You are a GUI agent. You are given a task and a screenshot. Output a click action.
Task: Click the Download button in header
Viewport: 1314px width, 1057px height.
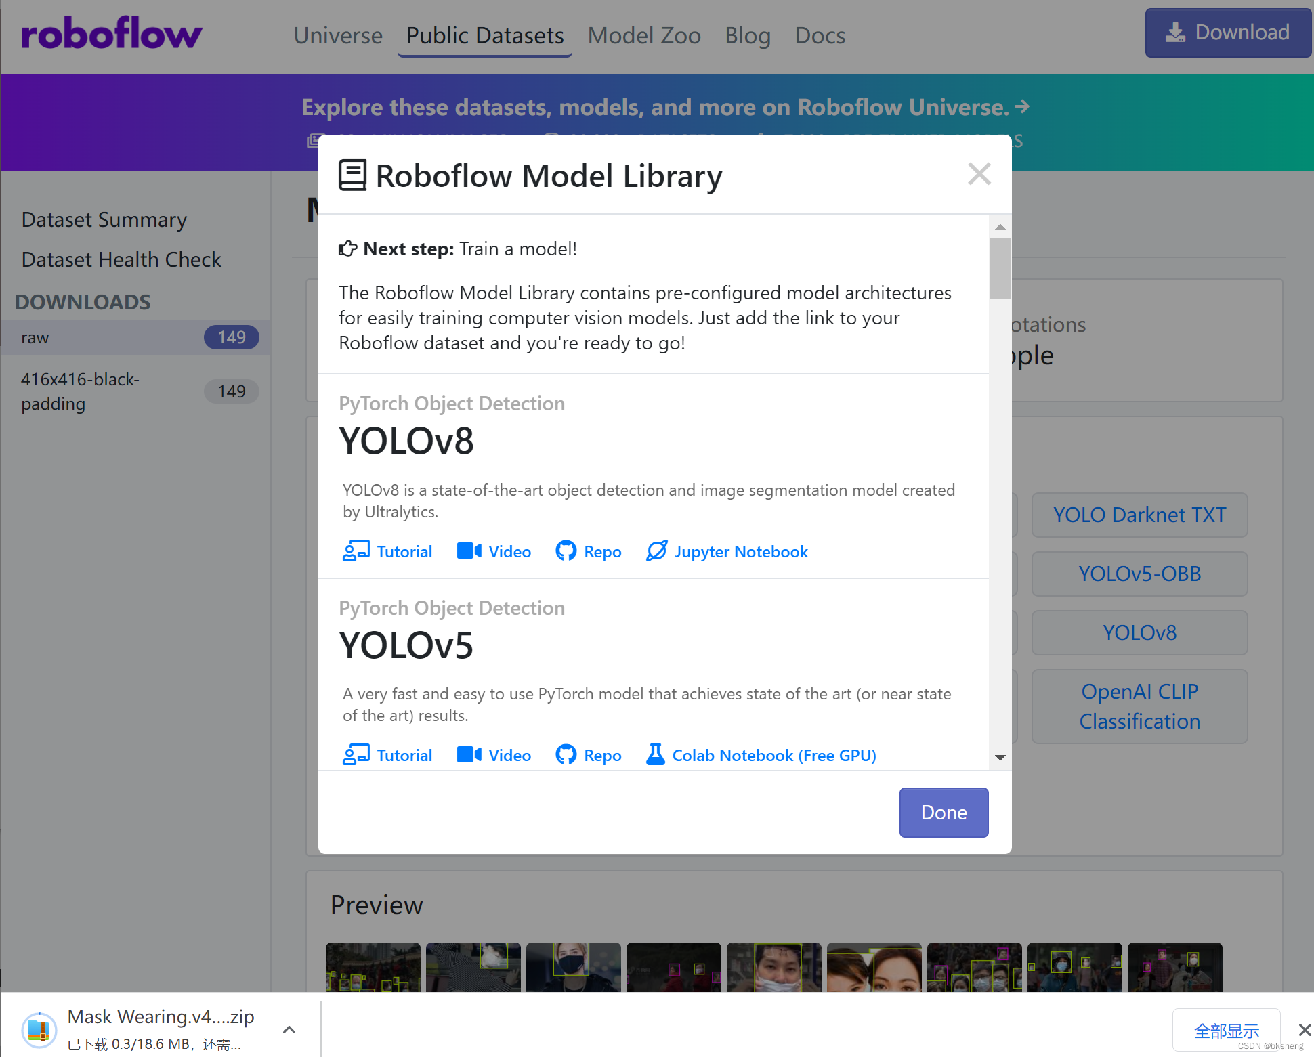[1227, 33]
